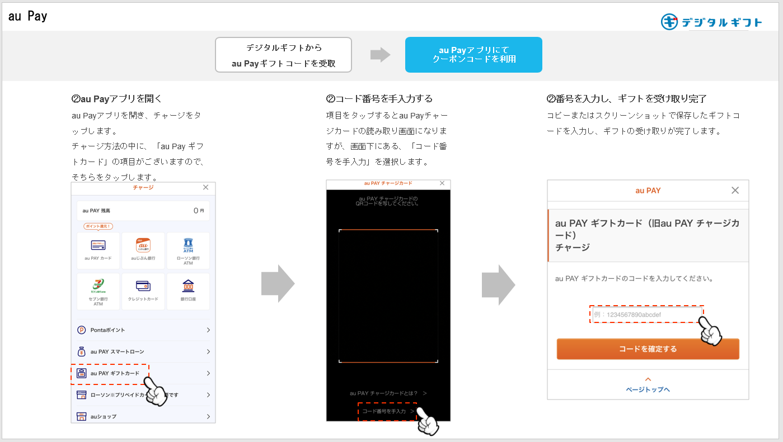
Task: Click the デジタルギフトから au Payギフトコードを受取 step box
Action: (284, 55)
